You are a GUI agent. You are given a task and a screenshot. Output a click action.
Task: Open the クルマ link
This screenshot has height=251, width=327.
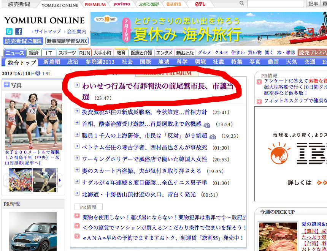click(x=221, y=52)
